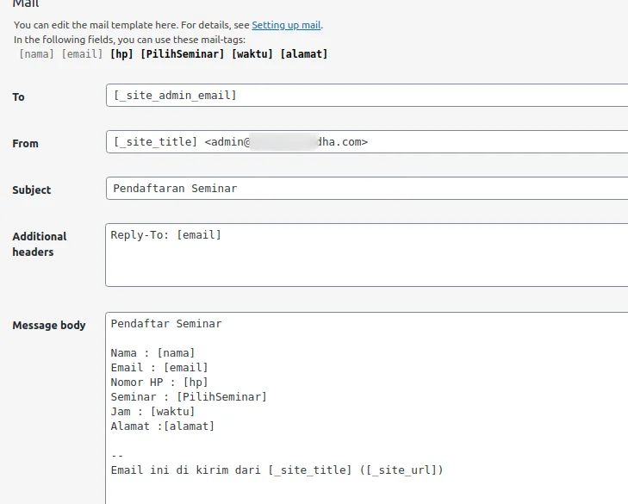Click the Mail section heading
Viewport: 628px width, 504px height.
click(x=26, y=4)
